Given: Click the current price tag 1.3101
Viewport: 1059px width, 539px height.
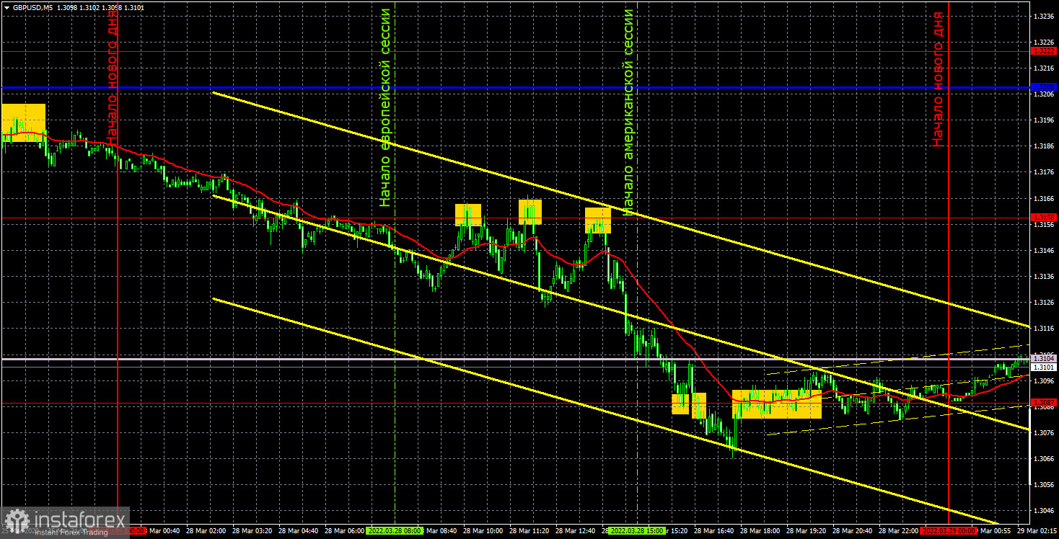Looking at the screenshot, I should click(1044, 367).
